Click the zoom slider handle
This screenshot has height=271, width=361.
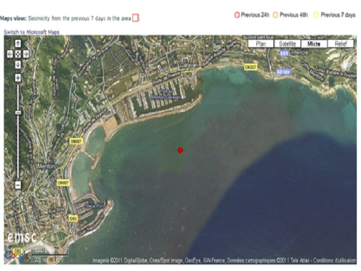click(18, 113)
